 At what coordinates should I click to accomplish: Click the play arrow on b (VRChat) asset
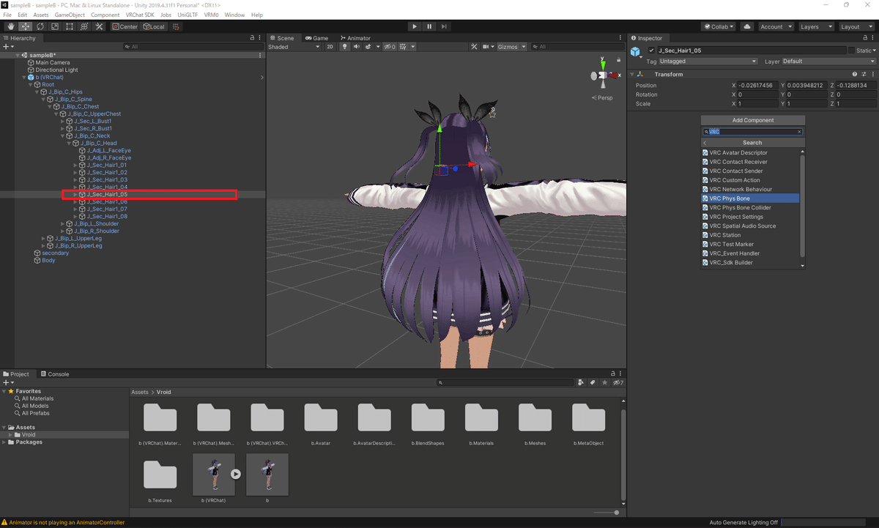click(x=236, y=474)
